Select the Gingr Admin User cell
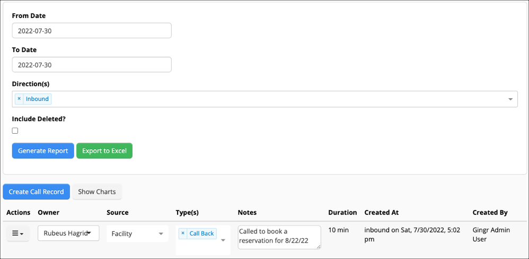The height and width of the screenshot is (259, 529). coord(491,235)
